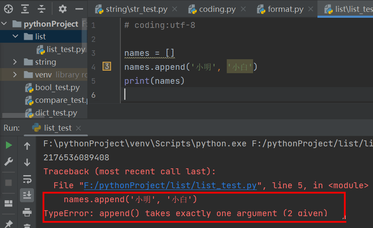This screenshot has height=228, width=373.
Task: Open bool_test.py file
Action: click(57, 88)
